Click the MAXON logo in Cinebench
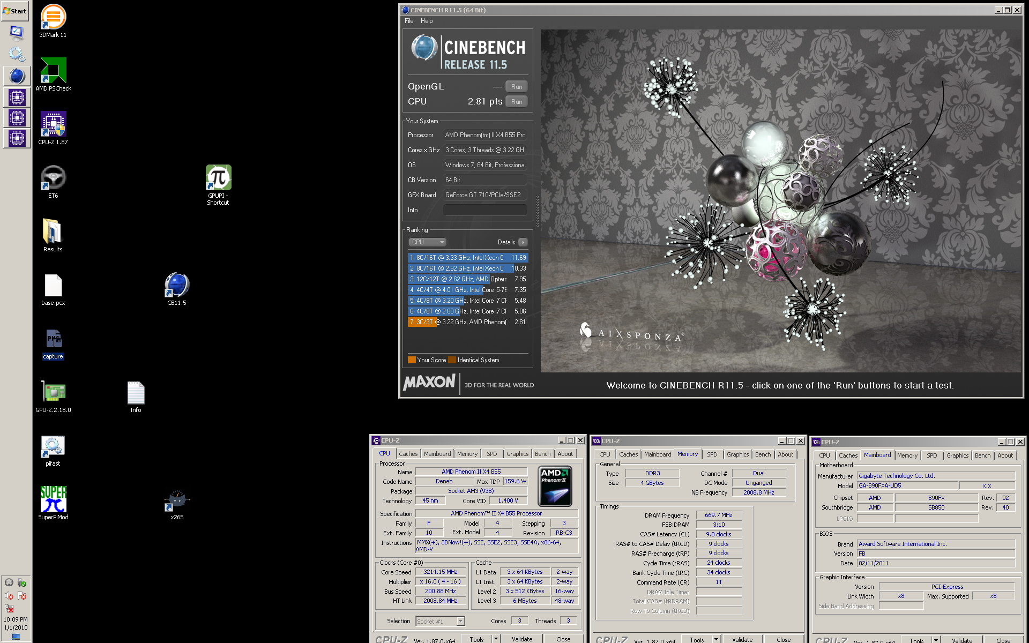 [x=429, y=382]
